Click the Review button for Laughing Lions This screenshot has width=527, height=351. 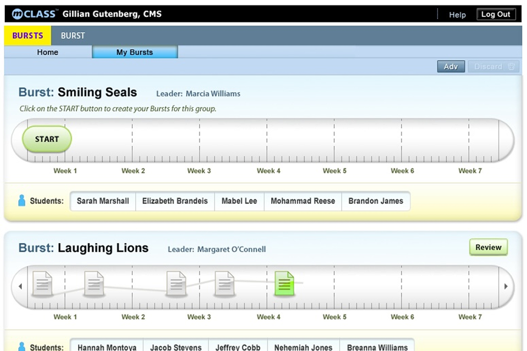click(488, 247)
